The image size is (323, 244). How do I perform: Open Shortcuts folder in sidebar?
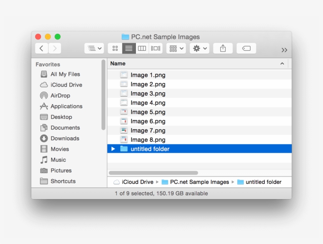pos(58,181)
